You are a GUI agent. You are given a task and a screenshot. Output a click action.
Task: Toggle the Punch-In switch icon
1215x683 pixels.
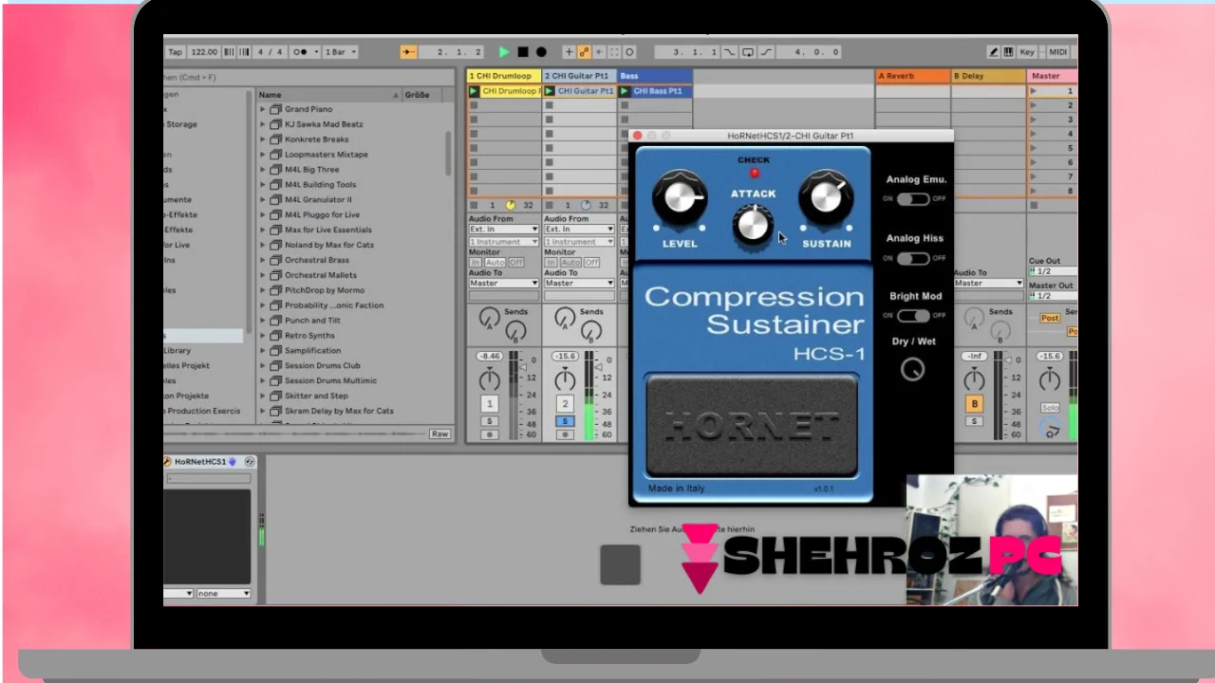click(729, 52)
